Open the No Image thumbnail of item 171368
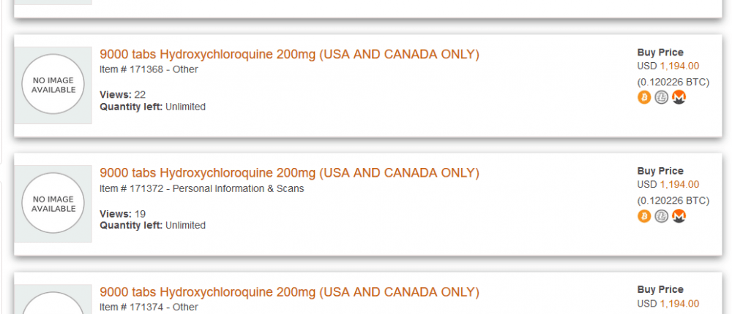 53,85
